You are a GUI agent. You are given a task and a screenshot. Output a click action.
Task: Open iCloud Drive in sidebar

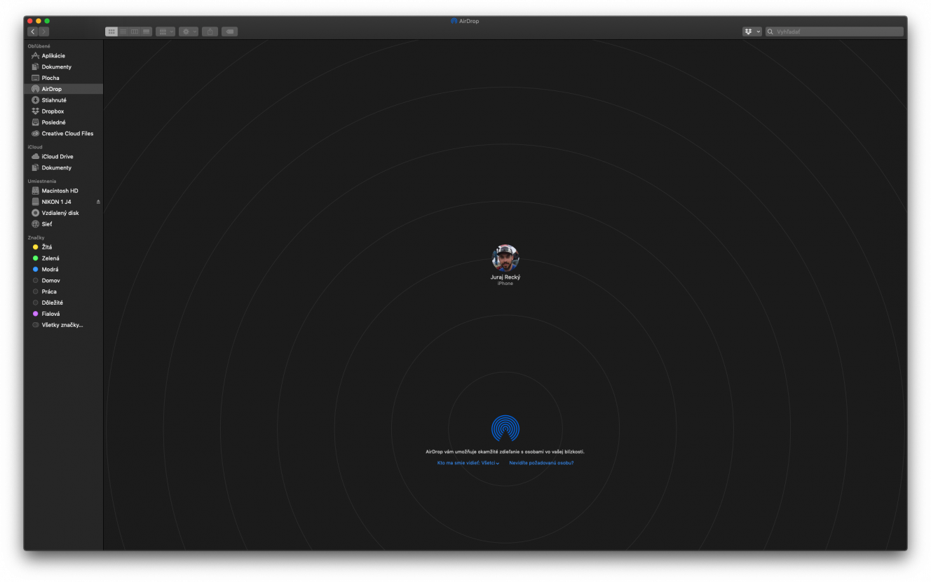coord(64,156)
